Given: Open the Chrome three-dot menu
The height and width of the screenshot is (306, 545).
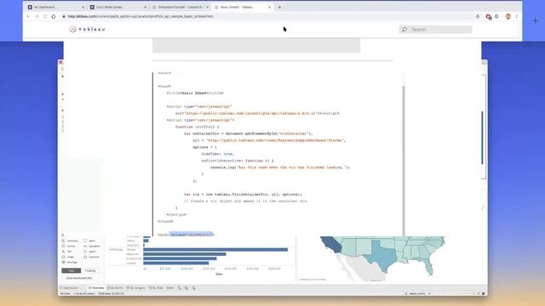Looking at the screenshot, I should [x=517, y=16].
